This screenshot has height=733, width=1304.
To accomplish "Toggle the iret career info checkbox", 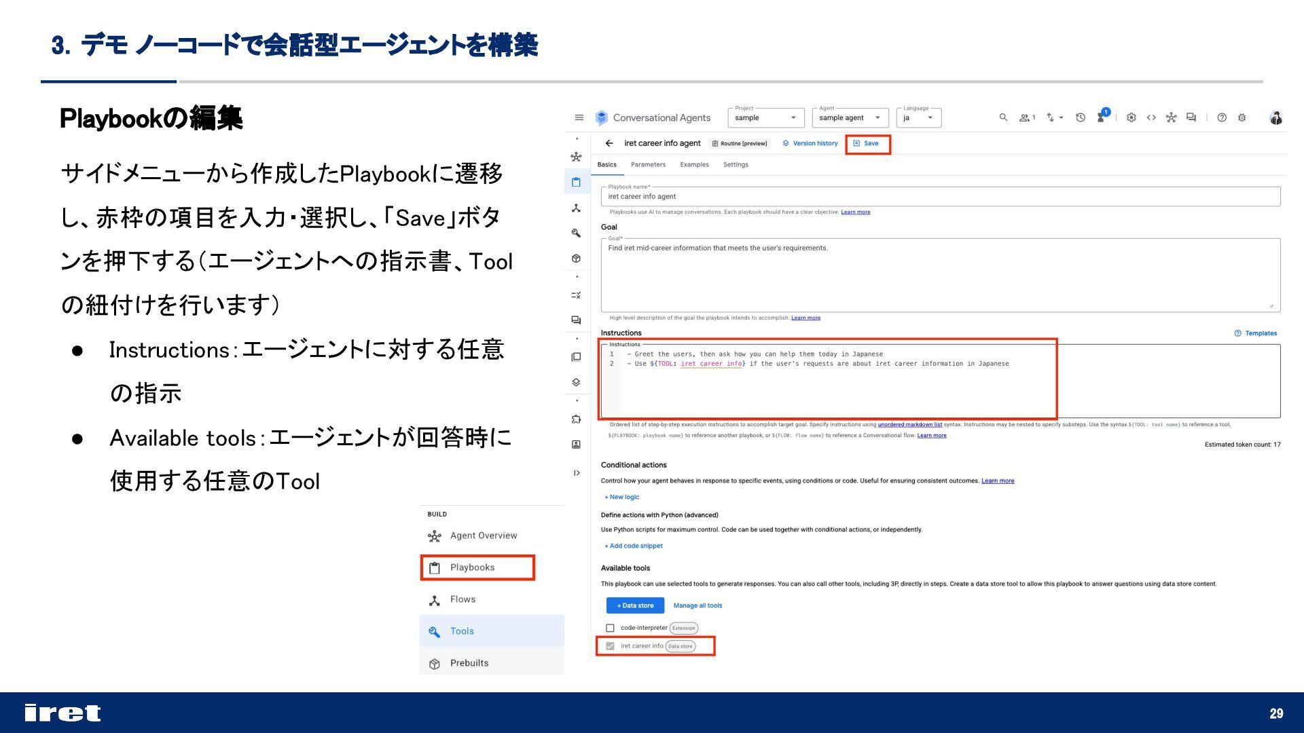I will click(610, 646).
